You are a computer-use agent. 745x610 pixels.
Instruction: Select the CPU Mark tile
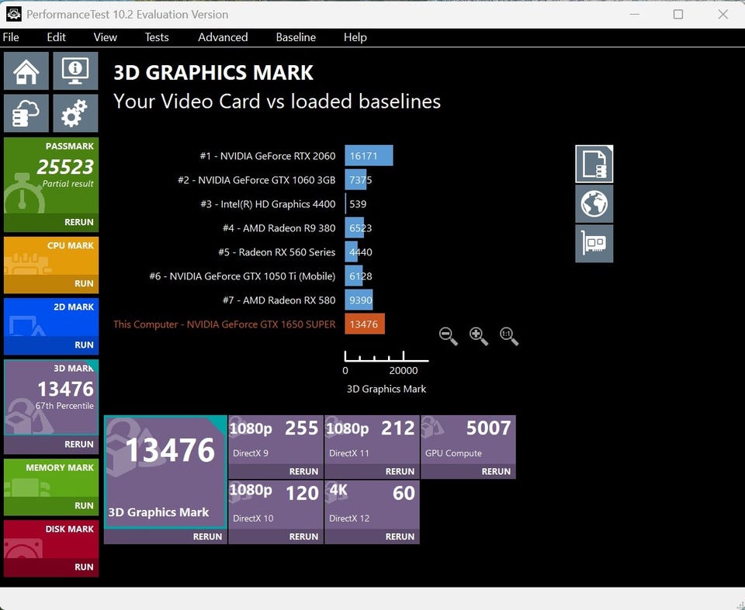coord(51,256)
